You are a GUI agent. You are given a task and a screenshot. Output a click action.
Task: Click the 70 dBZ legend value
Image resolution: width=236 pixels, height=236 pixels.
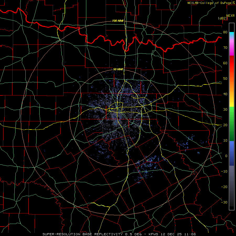[225, 47]
